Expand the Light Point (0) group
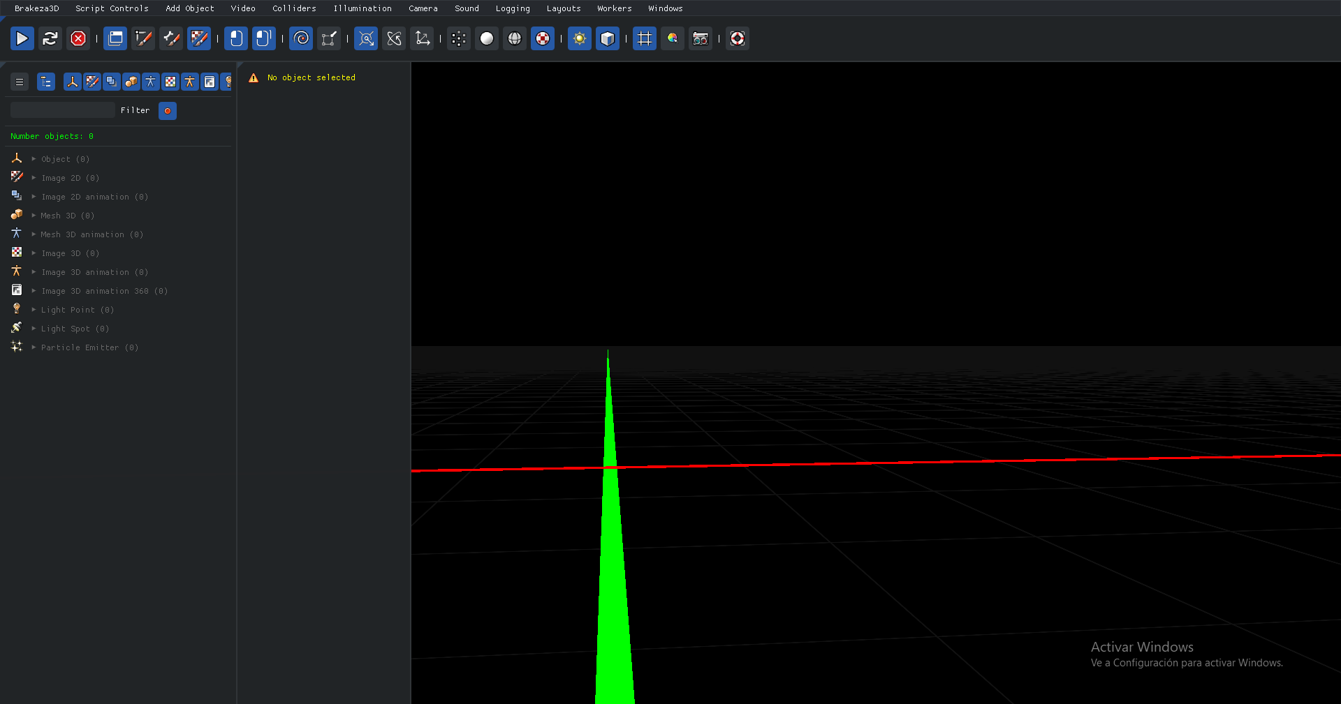1341x704 pixels. pyautogui.click(x=34, y=310)
